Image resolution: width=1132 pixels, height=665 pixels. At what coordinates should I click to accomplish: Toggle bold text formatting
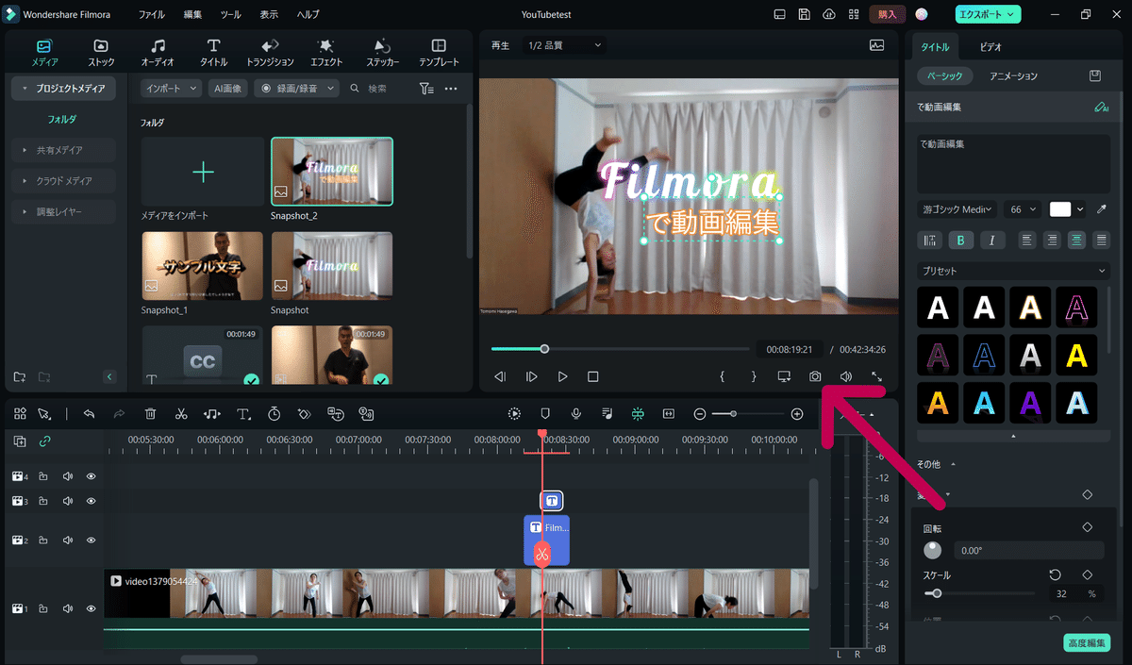(960, 241)
